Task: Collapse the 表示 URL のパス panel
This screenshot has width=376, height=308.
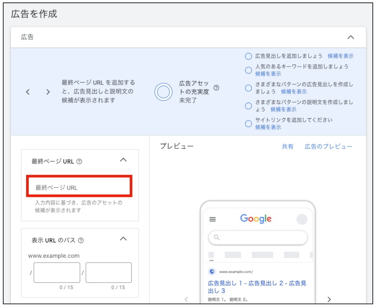Action: (x=123, y=239)
